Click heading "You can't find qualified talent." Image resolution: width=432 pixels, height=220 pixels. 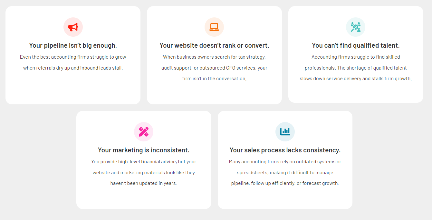tap(356, 45)
